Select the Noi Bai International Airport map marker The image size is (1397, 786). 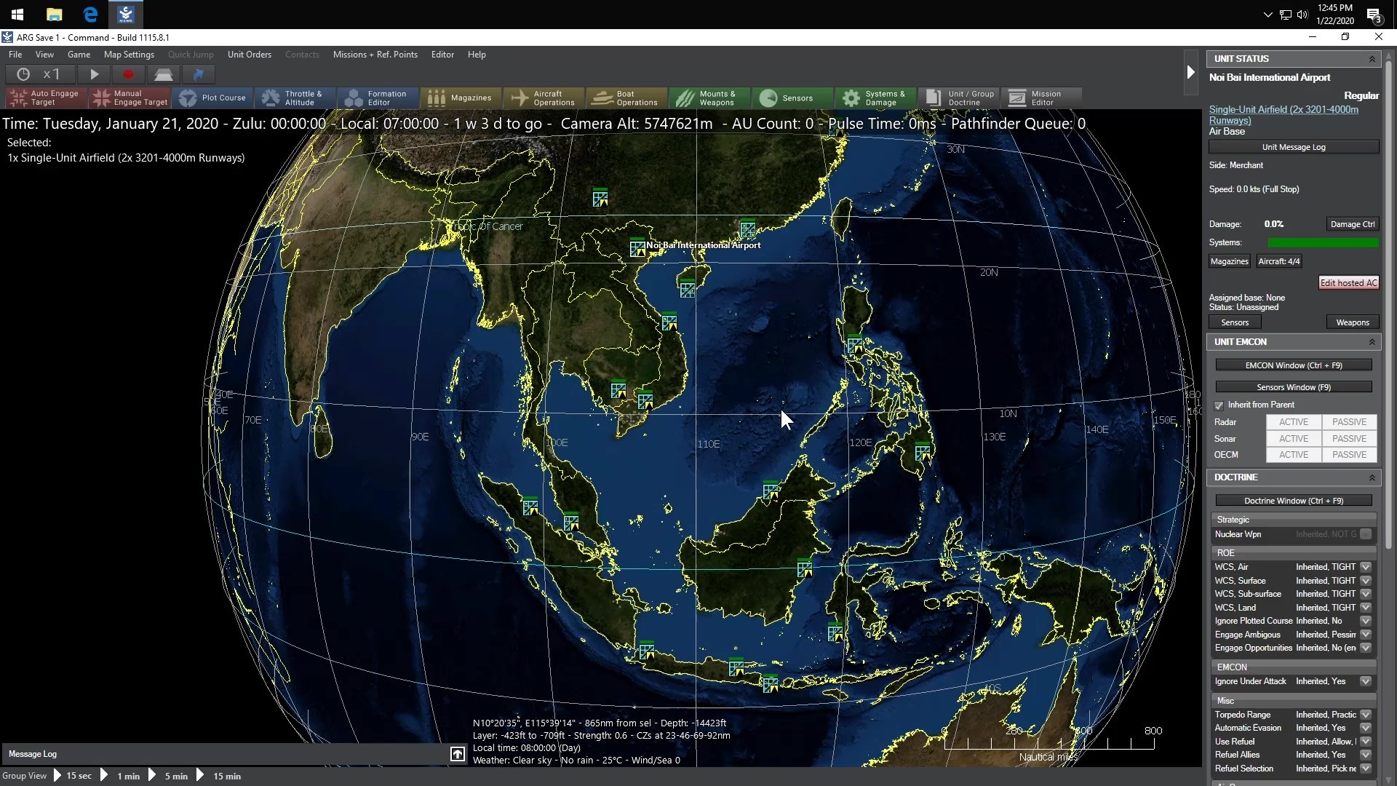click(637, 247)
